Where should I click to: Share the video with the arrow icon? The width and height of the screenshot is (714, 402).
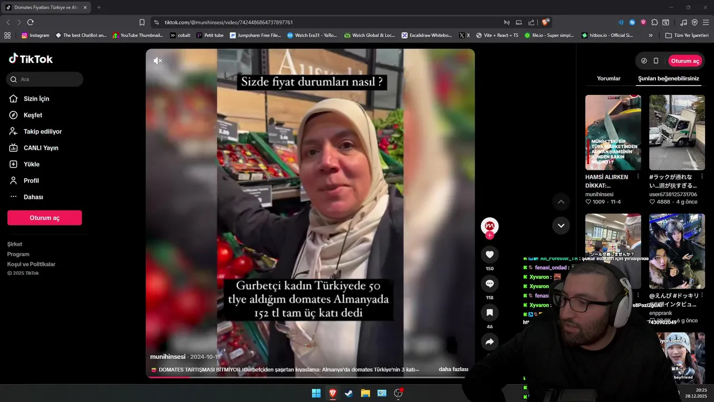tap(490, 342)
